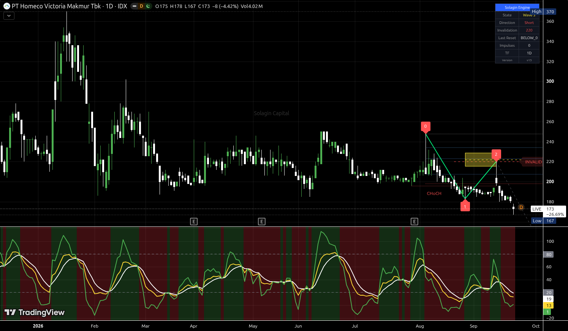Click the version 'v15' cell

pos(529,60)
